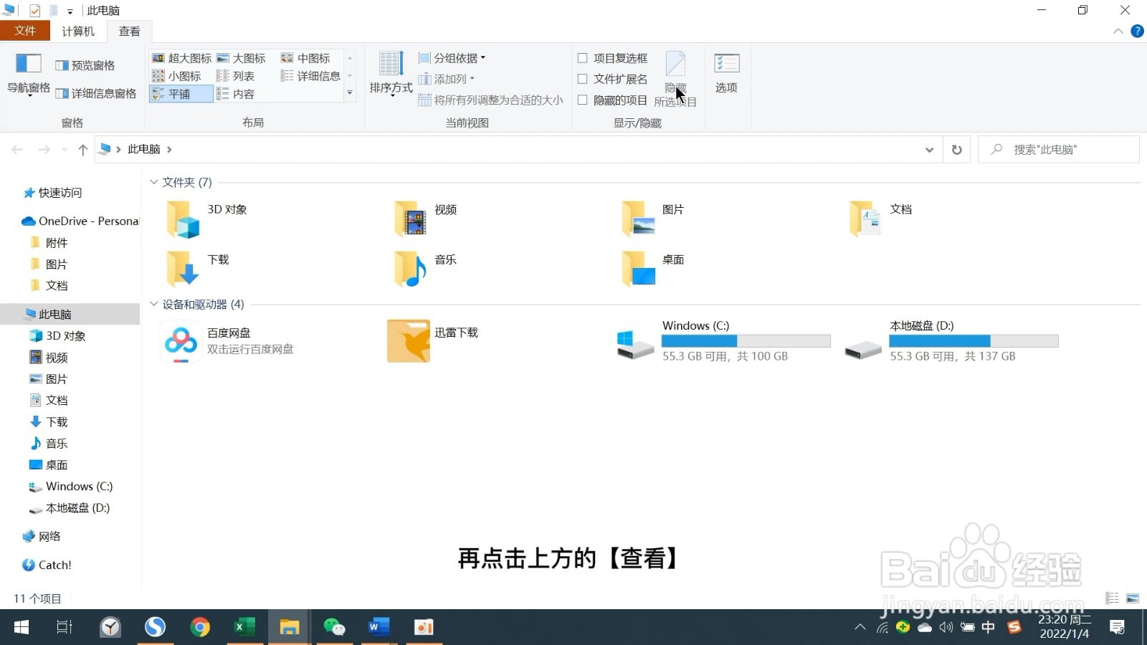Open Word from the taskbar
1147x645 pixels.
coord(379,627)
